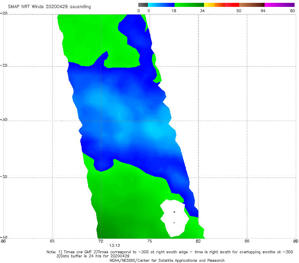The width and height of the screenshot is (299, 263).
Task: Click the longitude label '75'
Action: click(149, 241)
